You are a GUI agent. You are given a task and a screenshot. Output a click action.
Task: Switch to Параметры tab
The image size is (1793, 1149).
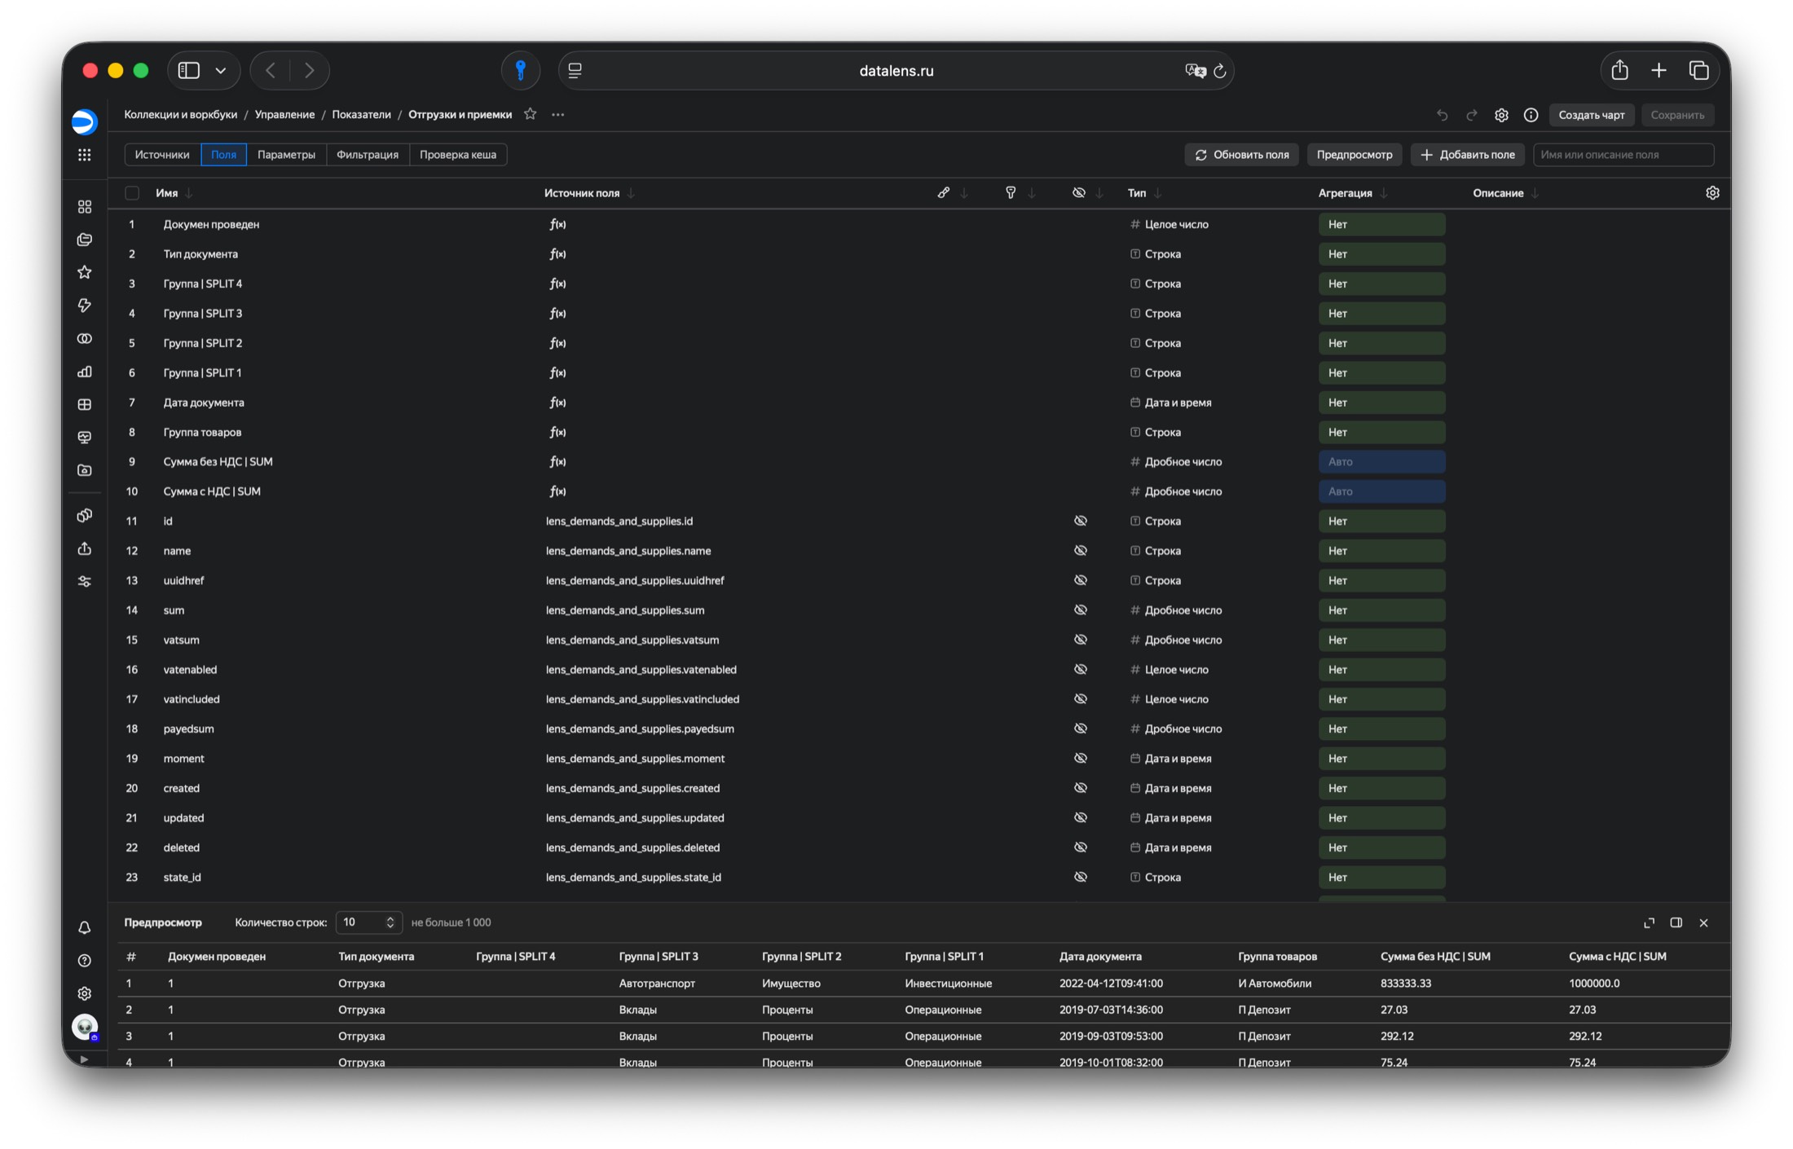coord(286,155)
